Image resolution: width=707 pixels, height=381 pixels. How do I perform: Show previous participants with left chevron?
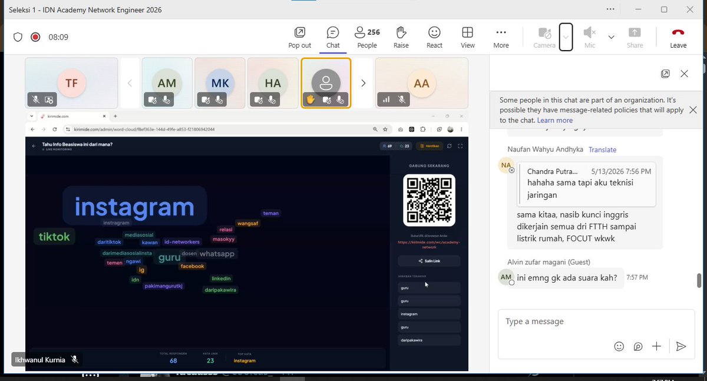pos(130,83)
